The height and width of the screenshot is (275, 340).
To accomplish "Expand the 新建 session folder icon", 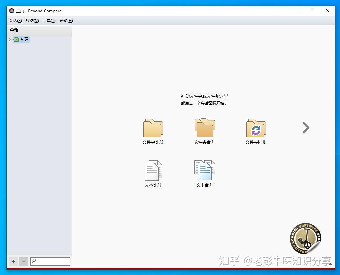I will pyautogui.click(x=16, y=39).
